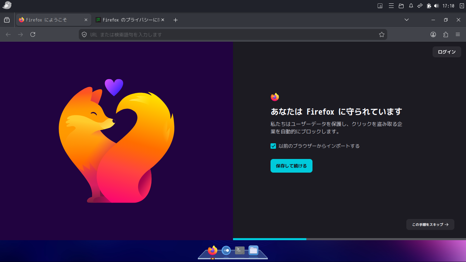
Task: Launch Firefox from the dock
Action: [x=213, y=250]
